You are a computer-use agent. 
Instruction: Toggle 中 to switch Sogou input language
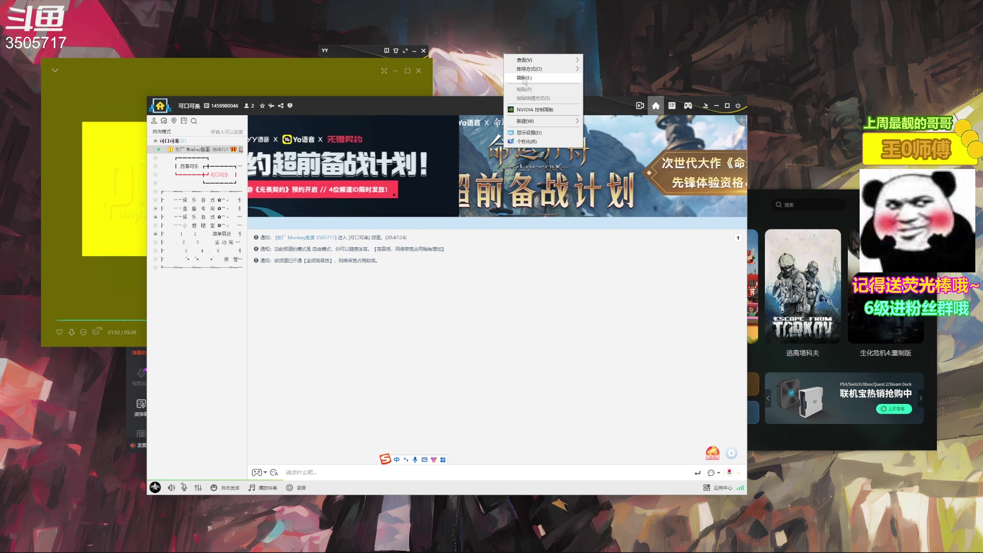point(397,459)
